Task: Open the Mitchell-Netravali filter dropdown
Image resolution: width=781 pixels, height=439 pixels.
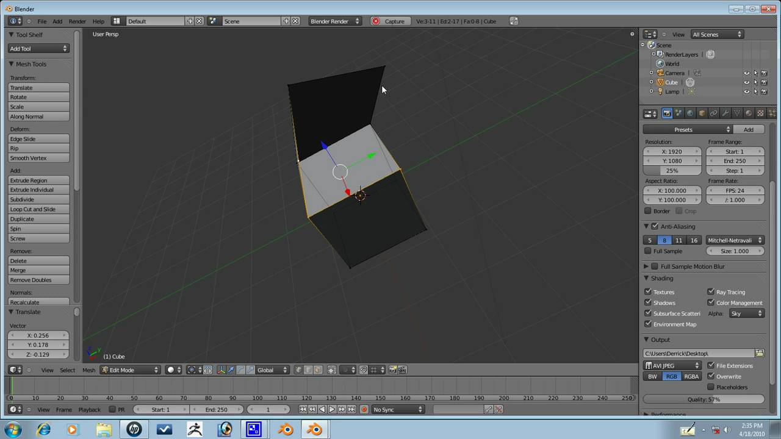Action: tap(735, 240)
